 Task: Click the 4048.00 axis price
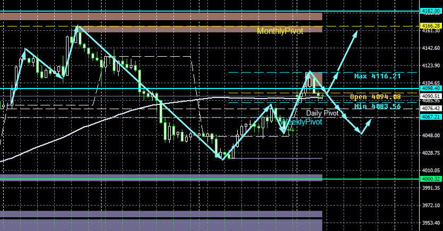pos(431,135)
